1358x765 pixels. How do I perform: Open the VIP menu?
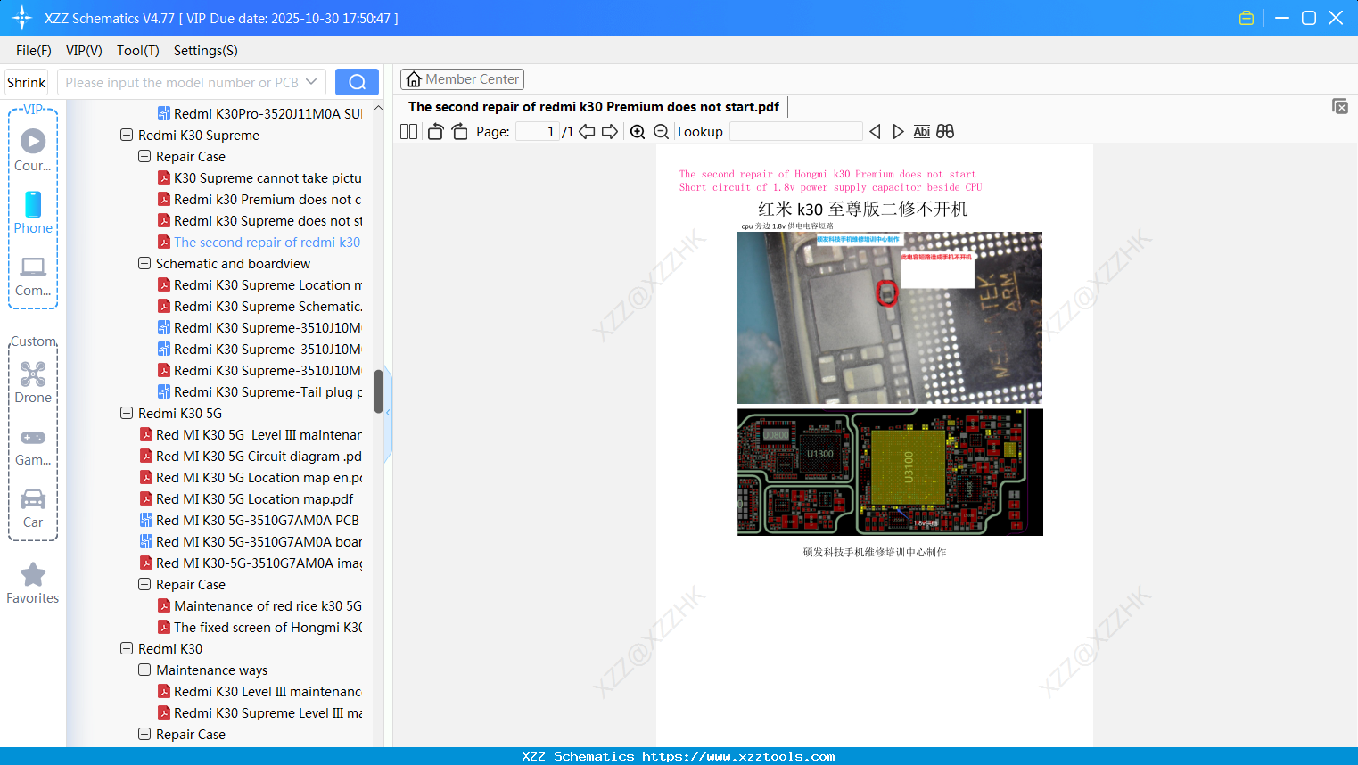click(83, 51)
